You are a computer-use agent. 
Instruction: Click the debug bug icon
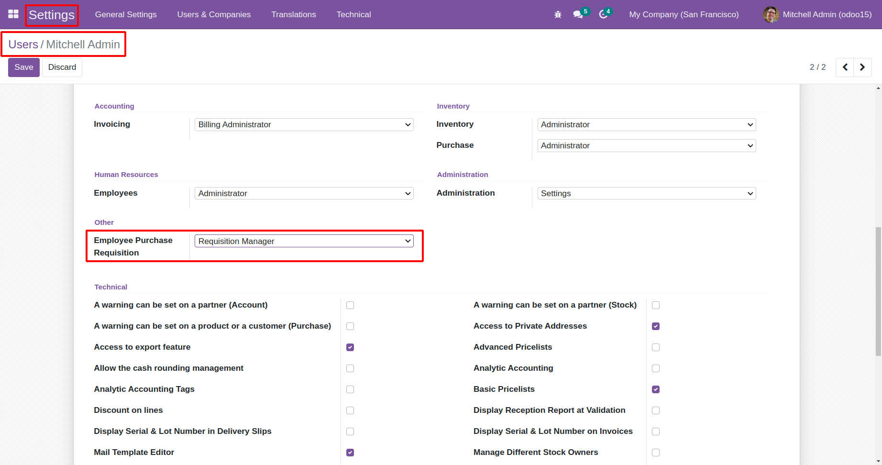(558, 14)
